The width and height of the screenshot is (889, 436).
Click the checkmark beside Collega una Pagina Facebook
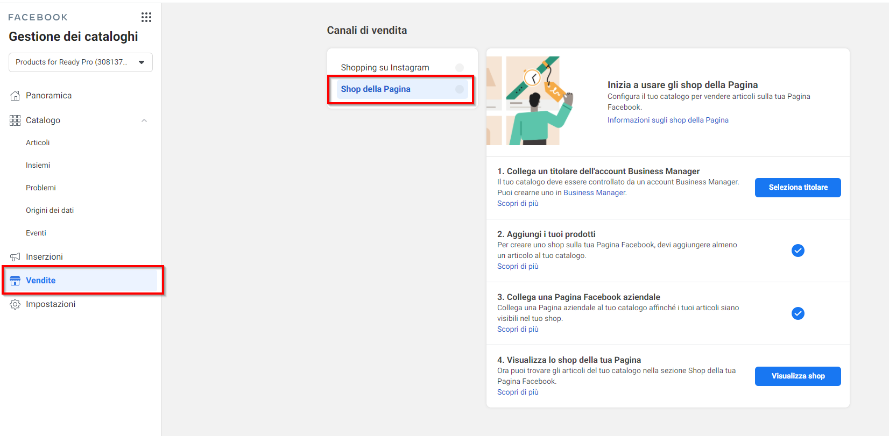798,313
